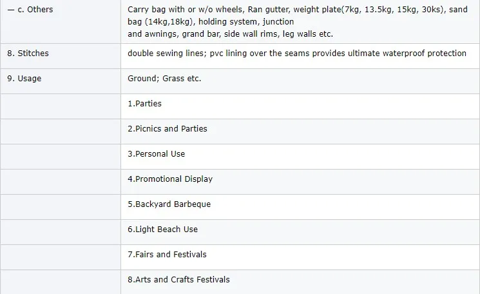Click "5.Backyard Barbeque" in the list
Image resolution: width=480 pixels, height=294 pixels.
[169, 204]
